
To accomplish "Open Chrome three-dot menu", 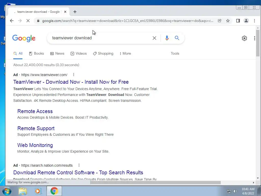I will pos(254,21).
